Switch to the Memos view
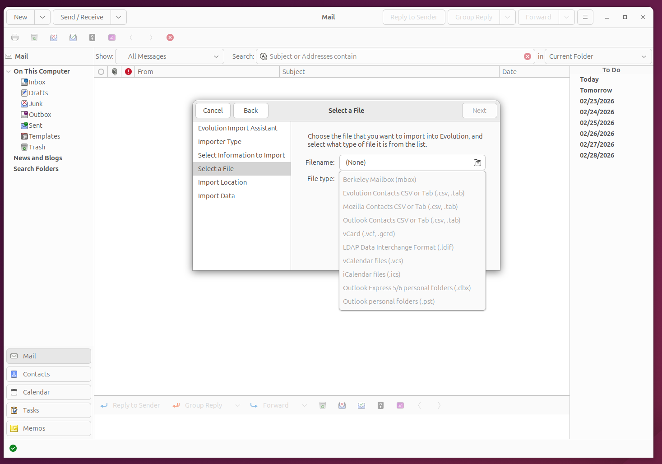The image size is (662, 464). point(49,428)
